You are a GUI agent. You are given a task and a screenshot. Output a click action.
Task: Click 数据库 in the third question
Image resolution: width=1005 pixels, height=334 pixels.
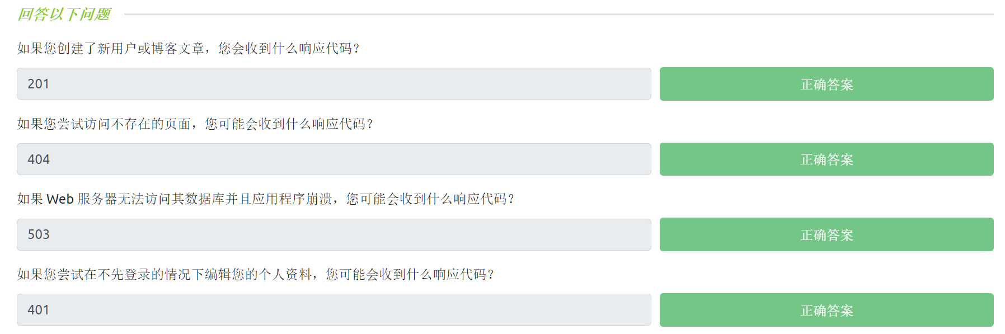click(205, 199)
